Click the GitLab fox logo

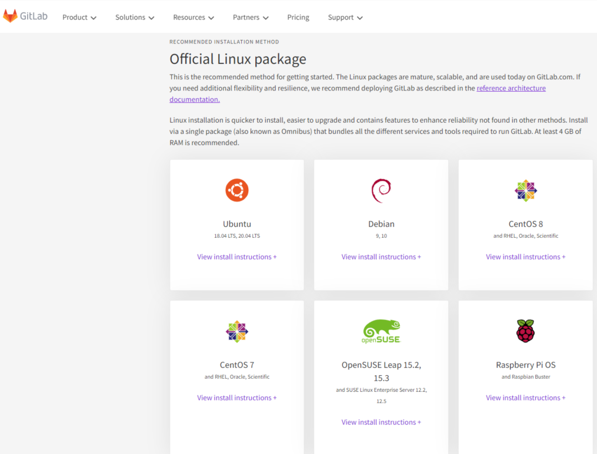point(10,16)
